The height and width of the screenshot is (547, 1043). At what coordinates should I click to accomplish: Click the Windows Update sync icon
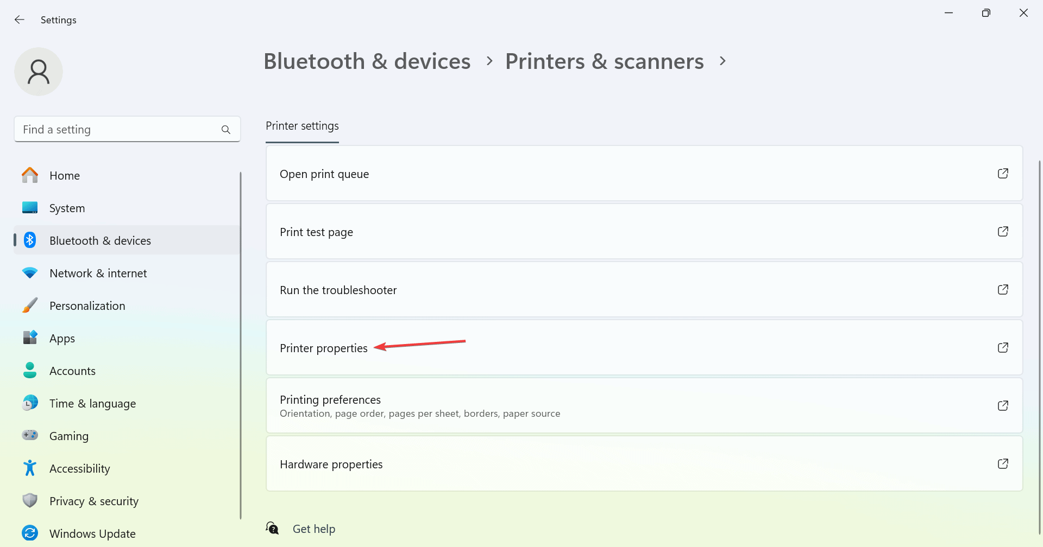pyautogui.click(x=30, y=533)
